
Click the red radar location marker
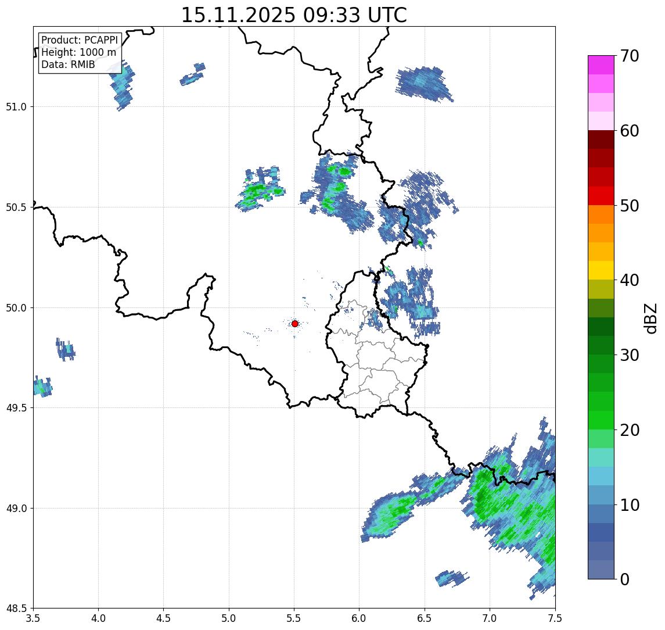(x=295, y=324)
